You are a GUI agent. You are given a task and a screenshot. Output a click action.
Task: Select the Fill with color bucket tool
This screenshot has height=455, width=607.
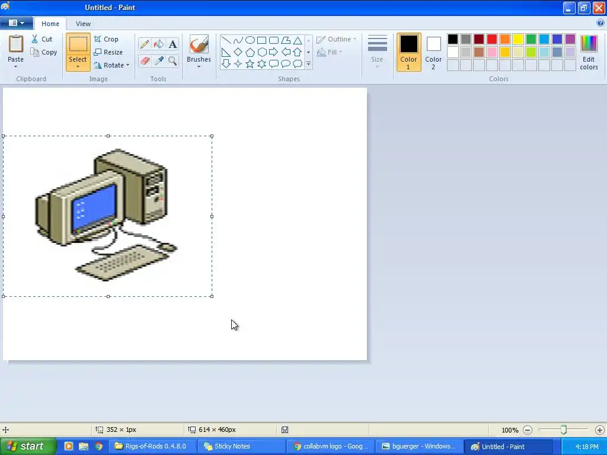point(159,44)
